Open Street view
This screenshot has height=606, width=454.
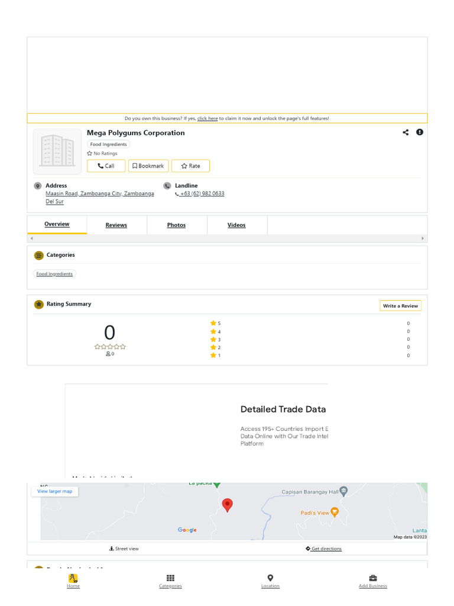(x=124, y=549)
